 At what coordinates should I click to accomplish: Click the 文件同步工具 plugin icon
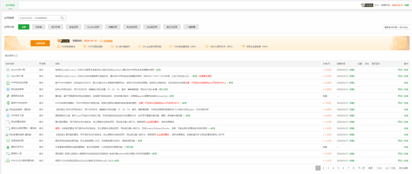[8, 115]
